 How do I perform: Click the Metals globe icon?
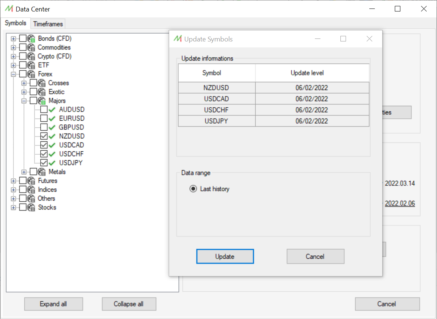pyautogui.click(x=42, y=172)
